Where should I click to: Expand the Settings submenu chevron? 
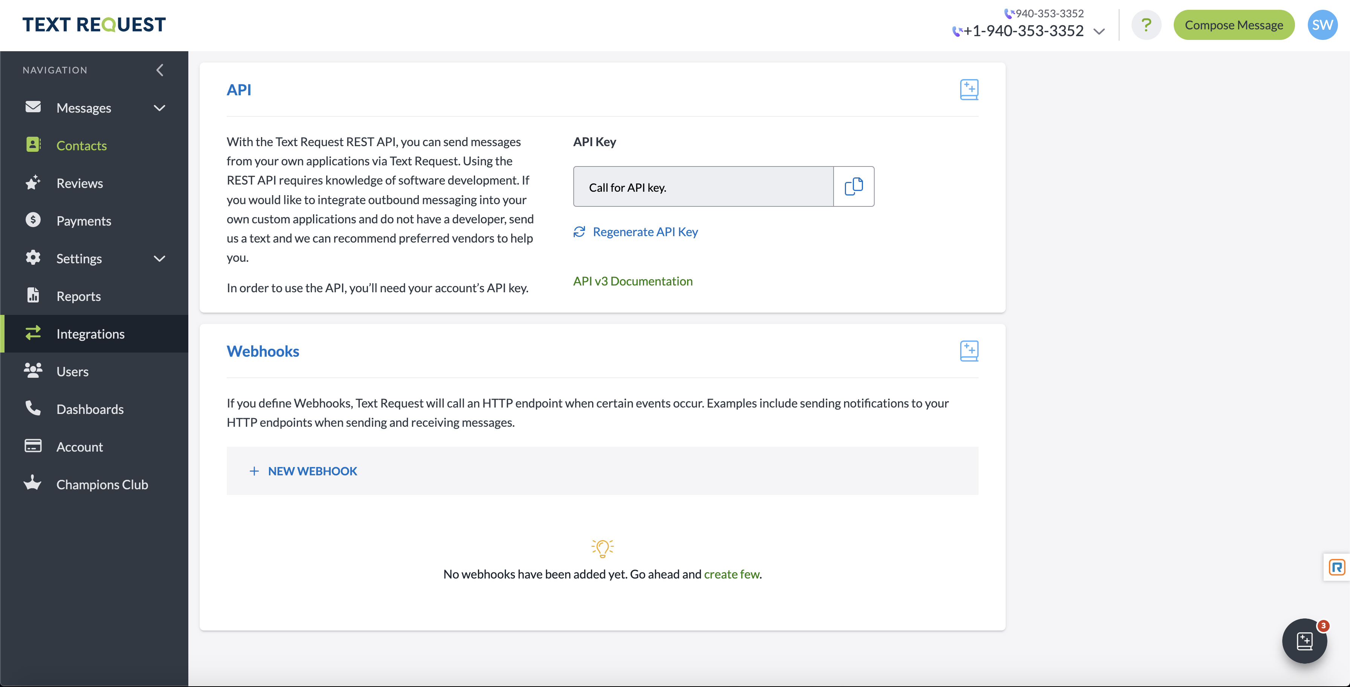pos(159,259)
